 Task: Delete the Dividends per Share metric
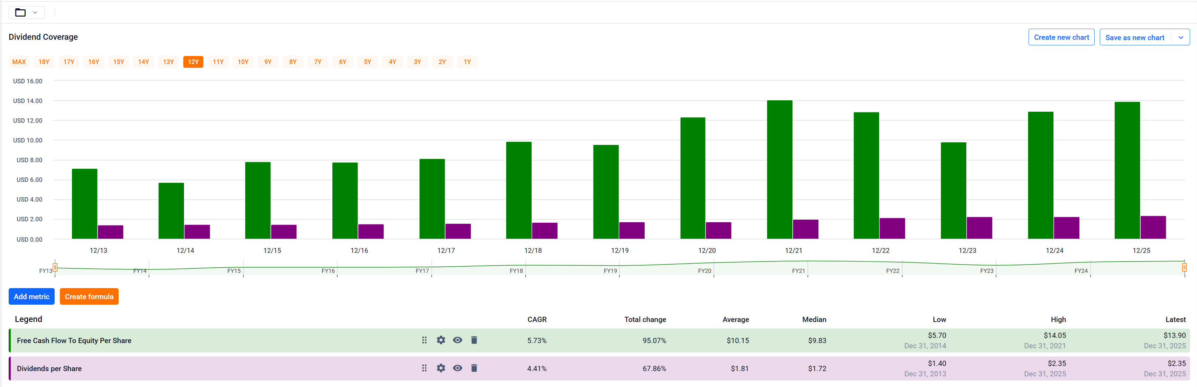click(x=474, y=368)
